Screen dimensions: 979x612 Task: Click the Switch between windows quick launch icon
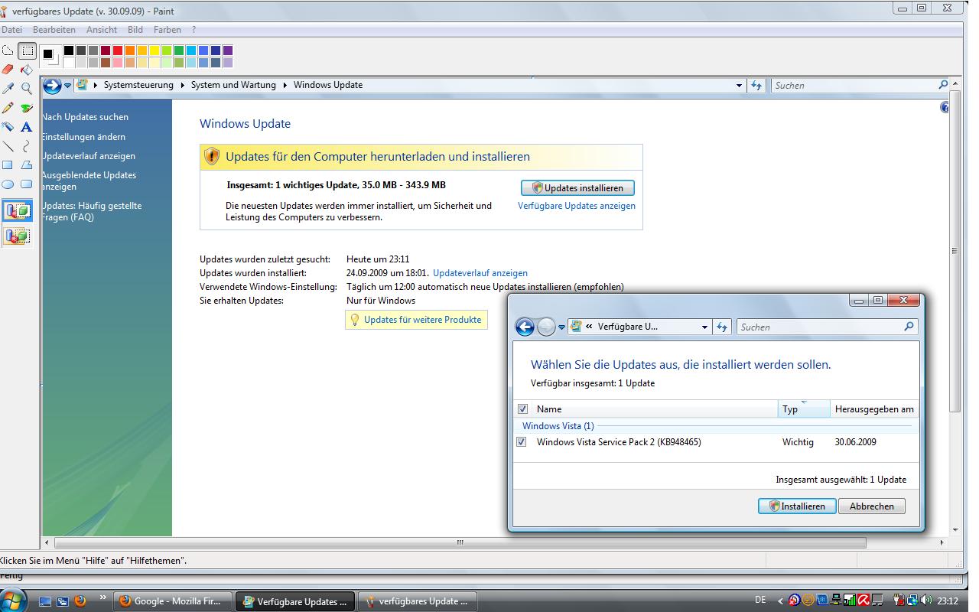point(63,601)
